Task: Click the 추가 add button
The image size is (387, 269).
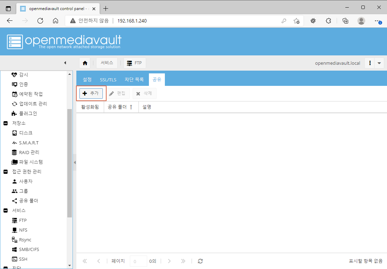Action: [x=91, y=93]
